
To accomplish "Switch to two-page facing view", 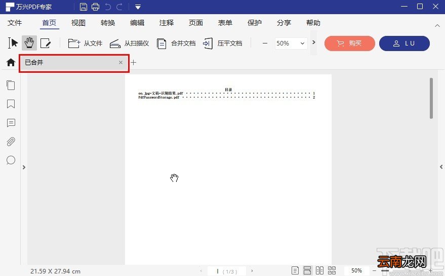I will pos(319,271).
